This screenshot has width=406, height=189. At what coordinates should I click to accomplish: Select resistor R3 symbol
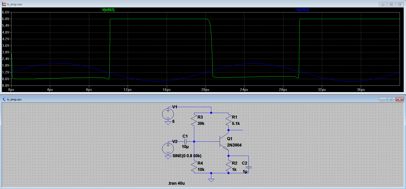pos(194,120)
